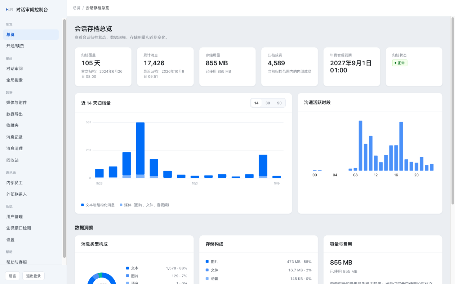The height and width of the screenshot is (284, 455).
Task: Navigate to 数据导出
Action: [31, 114]
